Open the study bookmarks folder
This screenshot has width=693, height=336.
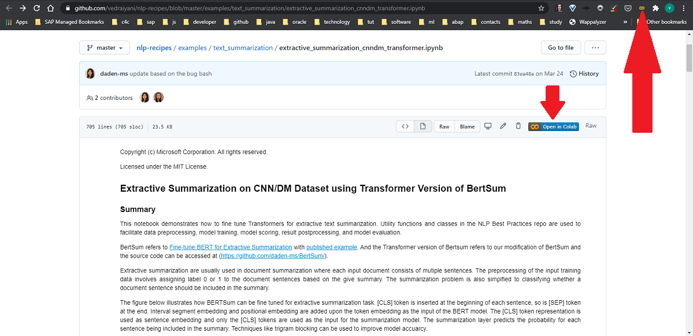click(551, 21)
